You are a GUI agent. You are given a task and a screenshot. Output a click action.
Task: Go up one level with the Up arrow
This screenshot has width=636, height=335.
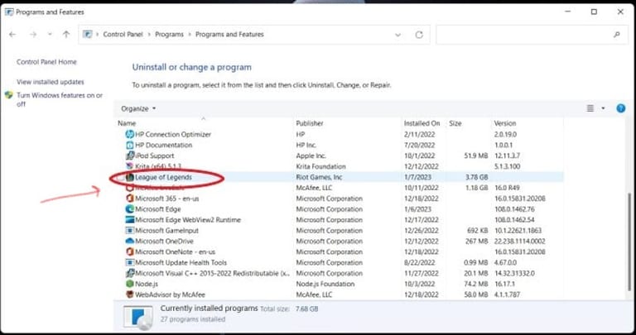(x=66, y=35)
